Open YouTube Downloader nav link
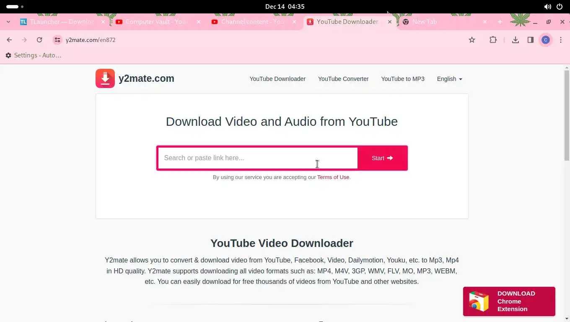Screen dimensions: 570x322 pos(277,79)
